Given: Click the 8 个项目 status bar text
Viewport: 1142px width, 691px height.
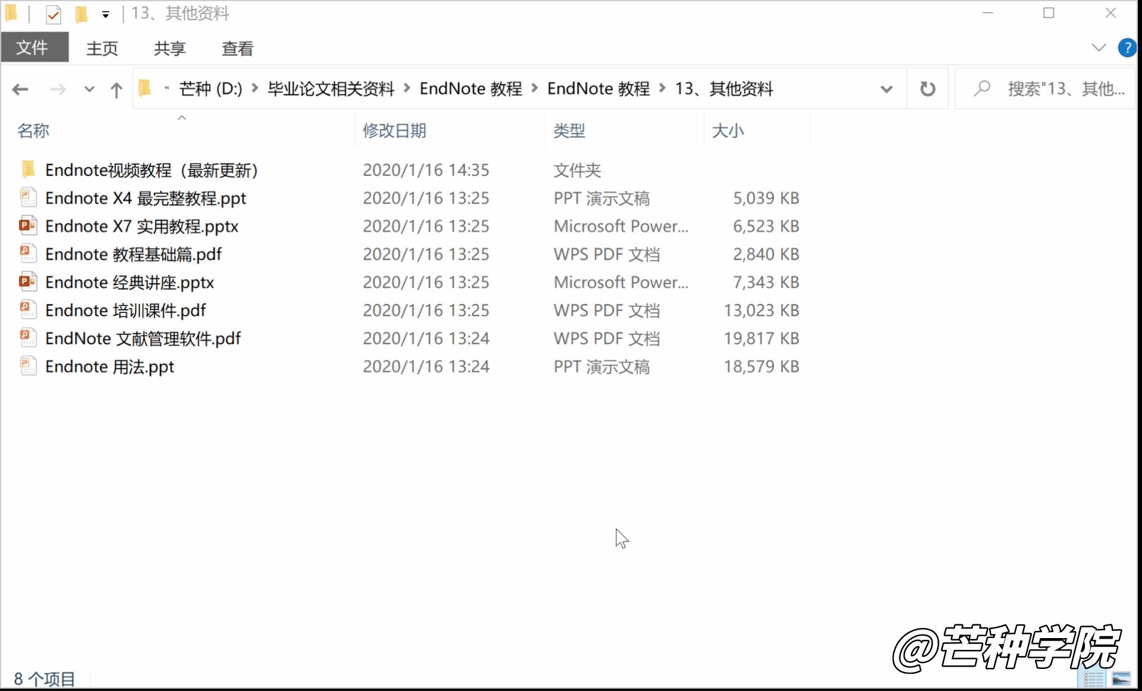Looking at the screenshot, I should 45,679.
